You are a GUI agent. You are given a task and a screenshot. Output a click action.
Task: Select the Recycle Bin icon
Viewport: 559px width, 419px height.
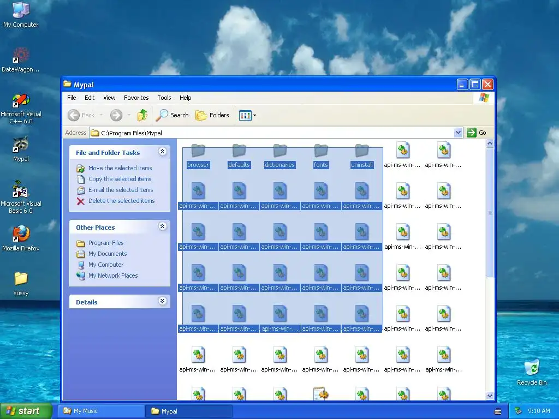click(x=532, y=372)
